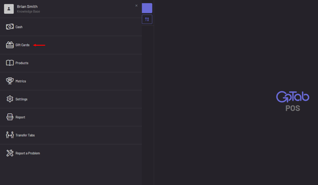This screenshot has width=318, height=185.
Task: Click the Transfer Tabs people icon
Action: pyautogui.click(x=10, y=135)
